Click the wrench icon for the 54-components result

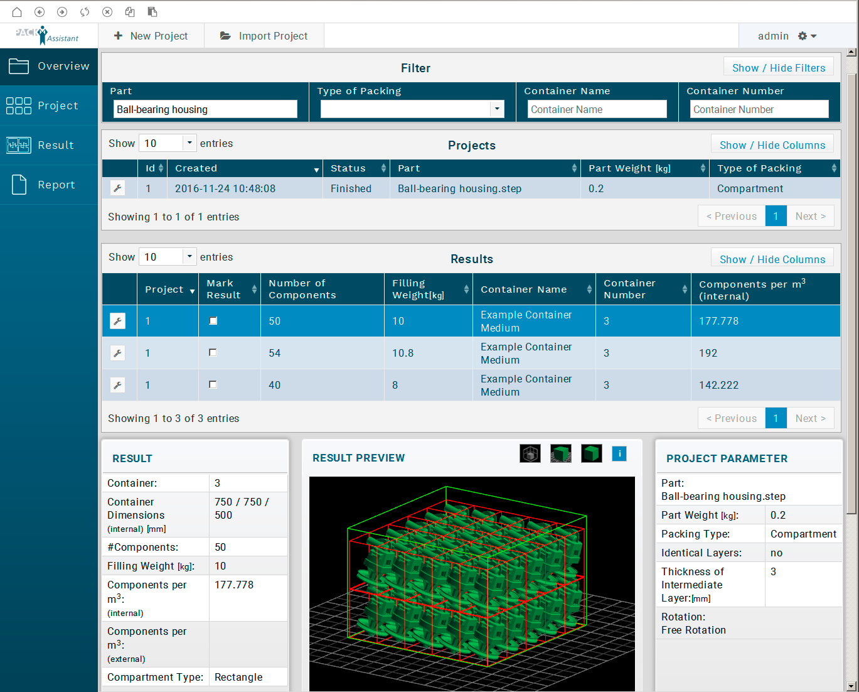coord(117,353)
